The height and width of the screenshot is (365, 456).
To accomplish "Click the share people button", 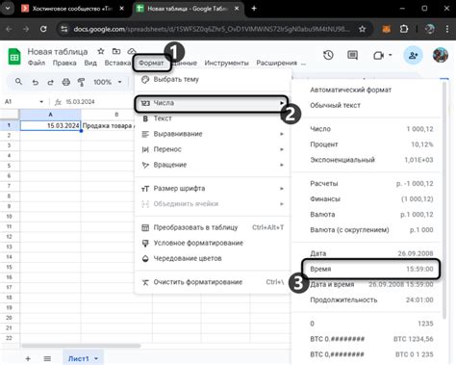I will [x=413, y=55].
